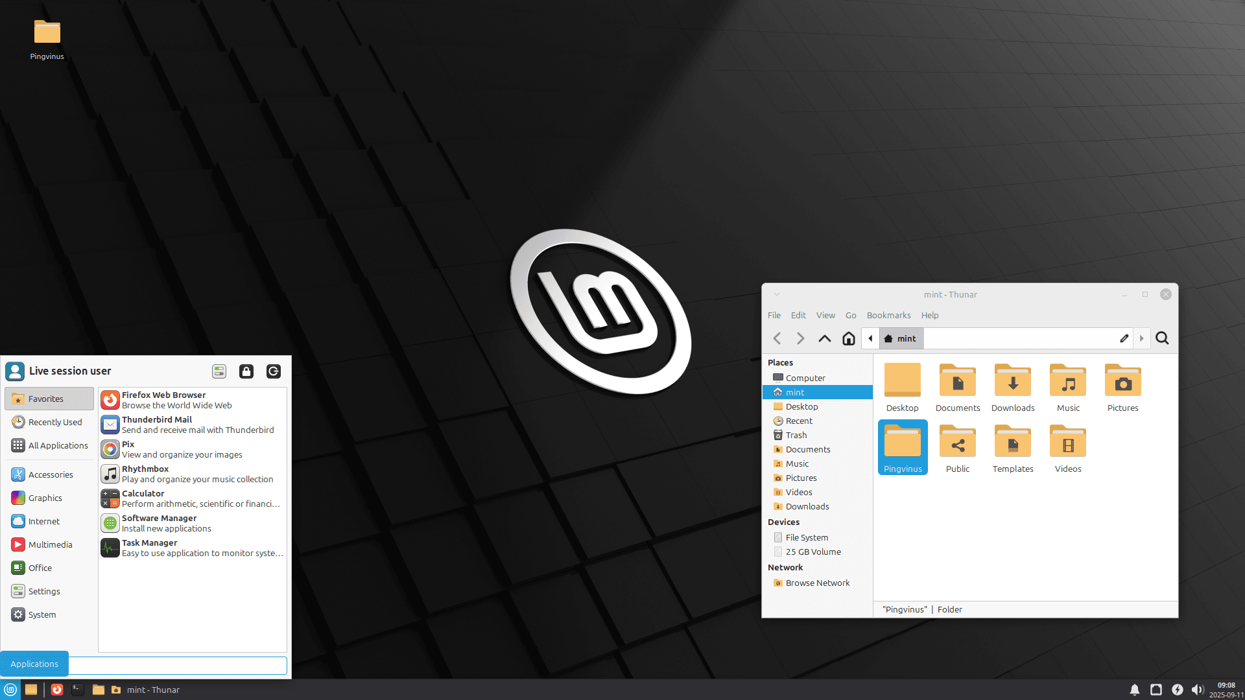Start a file search with the magnifier icon

point(1162,338)
